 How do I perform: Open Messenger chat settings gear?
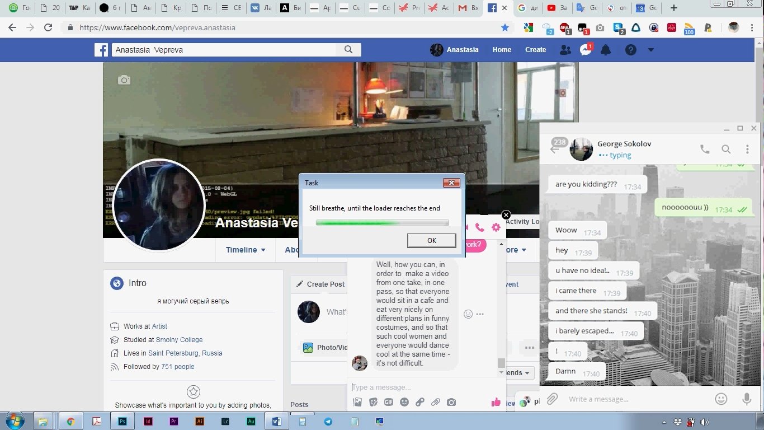pyautogui.click(x=496, y=227)
